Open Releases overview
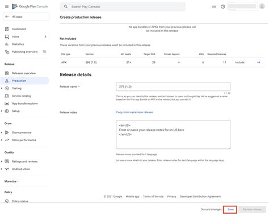The height and width of the screenshot is (216, 269). coord(24,73)
